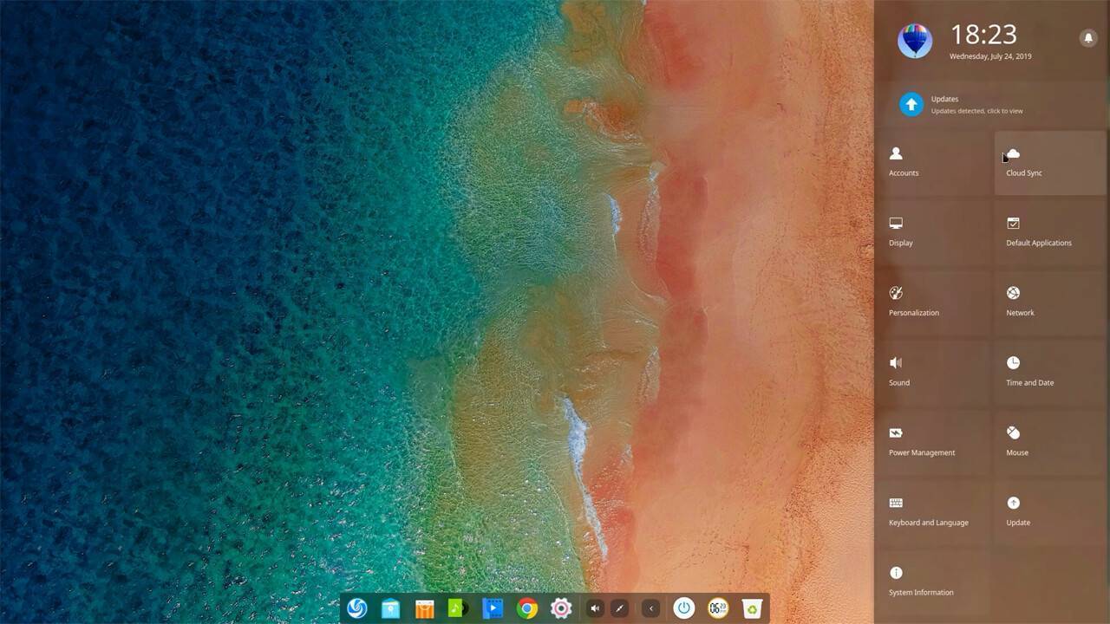Viewport: 1110px width, 624px height.
Task: Launch Google Chrome from the dock
Action: click(526, 608)
